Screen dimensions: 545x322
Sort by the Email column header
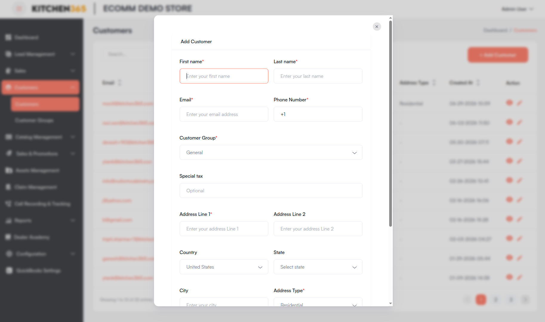112,83
